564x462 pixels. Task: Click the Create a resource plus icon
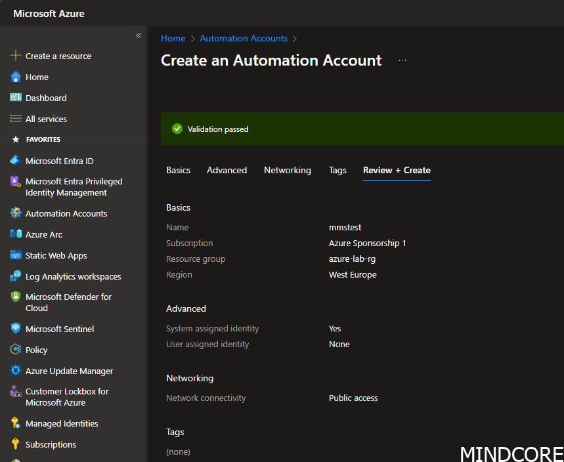pos(16,56)
